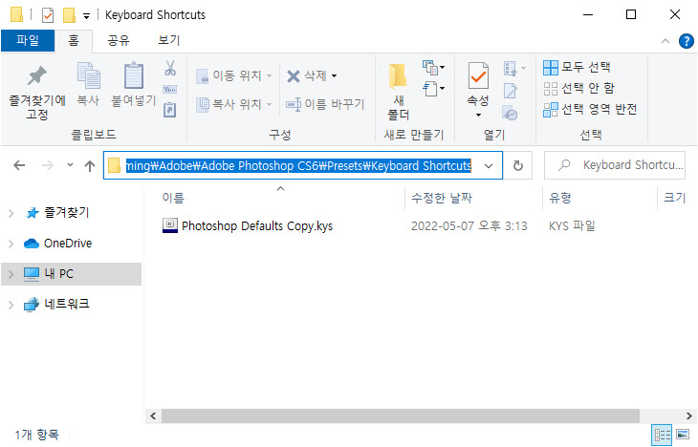Click Rename (이름 바꾸기)

tap(325, 104)
